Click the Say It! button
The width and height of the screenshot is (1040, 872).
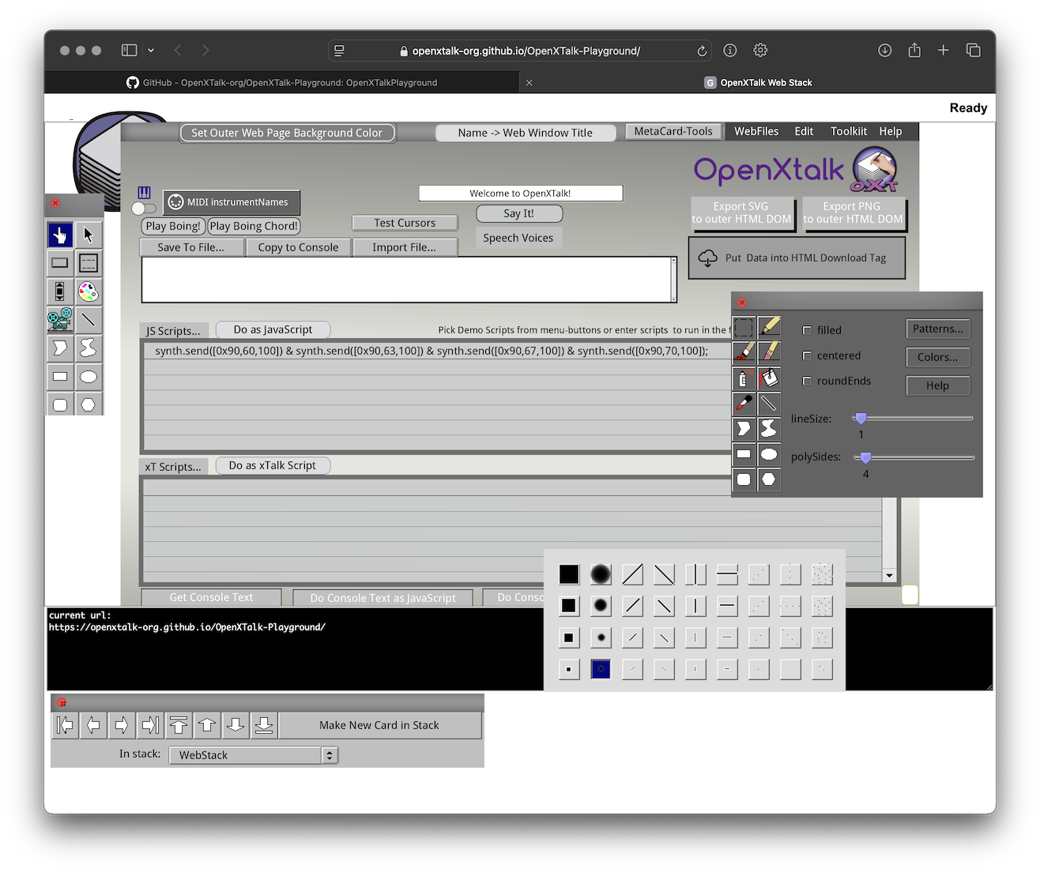click(x=519, y=213)
